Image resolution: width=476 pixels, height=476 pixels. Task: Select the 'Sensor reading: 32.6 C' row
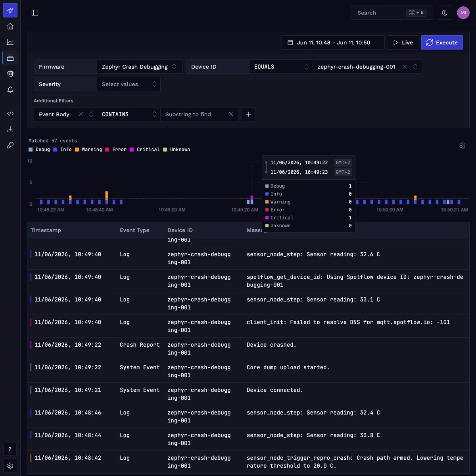(248, 258)
